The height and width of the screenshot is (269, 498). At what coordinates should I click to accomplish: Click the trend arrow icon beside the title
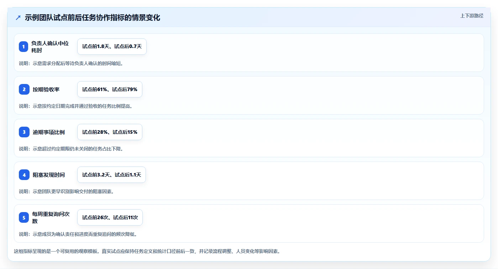[x=18, y=18]
